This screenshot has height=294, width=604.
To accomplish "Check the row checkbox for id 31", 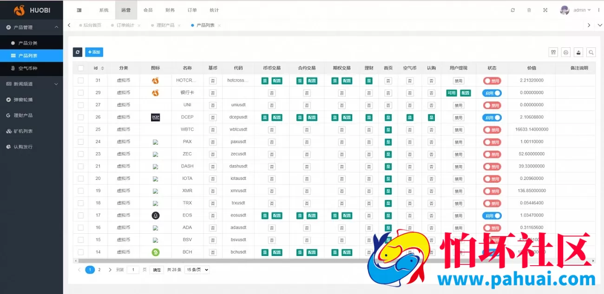I will click(x=81, y=81).
